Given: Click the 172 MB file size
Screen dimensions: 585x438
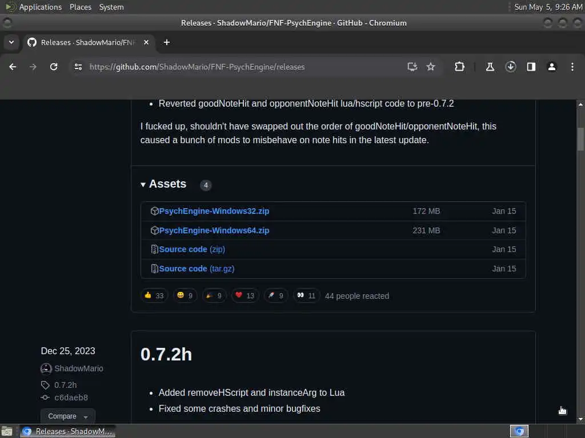Looking at the screenshot, I should pos(426,211).
